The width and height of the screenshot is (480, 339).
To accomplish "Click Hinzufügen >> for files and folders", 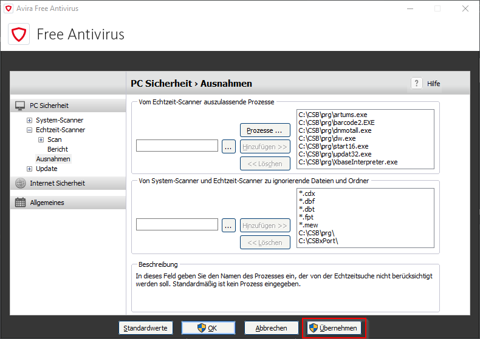I will tap(265, 226).
